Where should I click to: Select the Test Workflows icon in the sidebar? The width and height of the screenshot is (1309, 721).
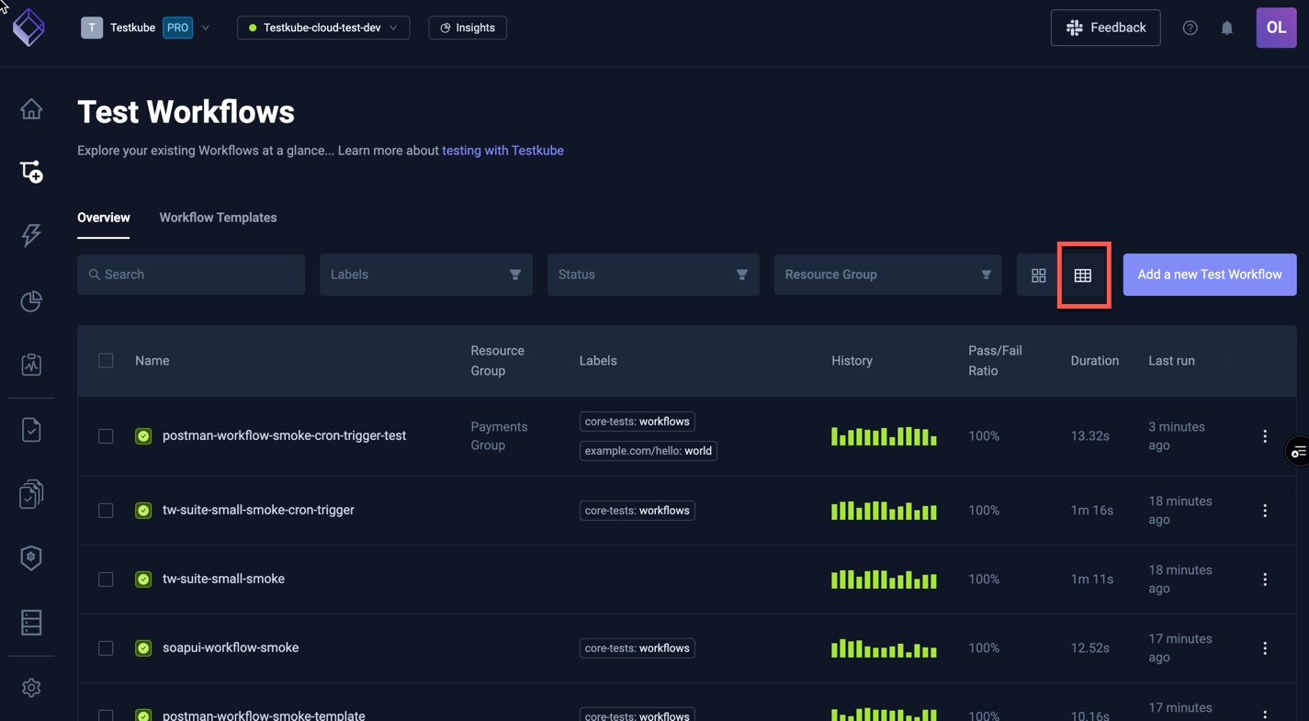31,172
